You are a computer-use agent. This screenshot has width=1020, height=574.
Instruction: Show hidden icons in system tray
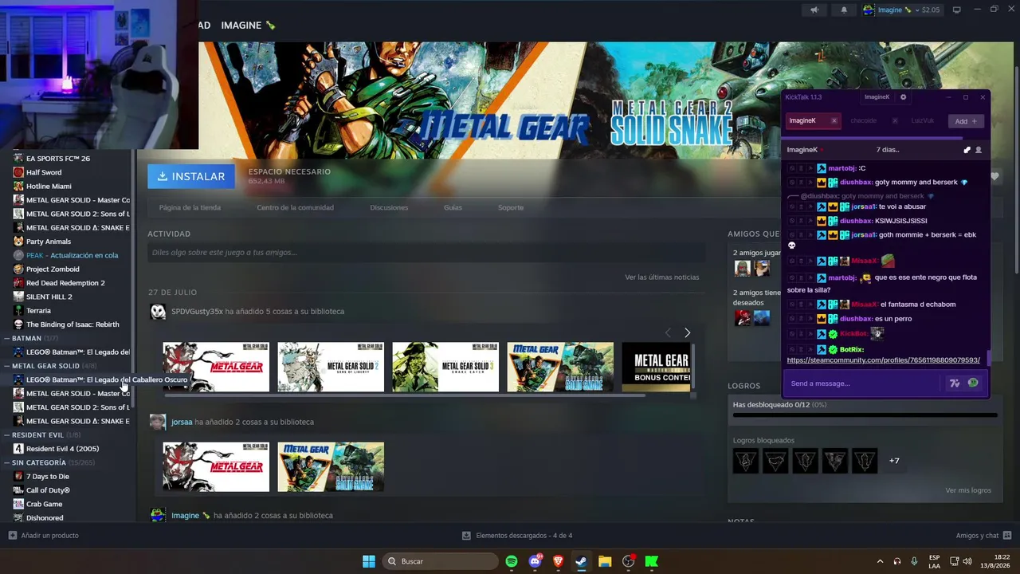point(879,561)
